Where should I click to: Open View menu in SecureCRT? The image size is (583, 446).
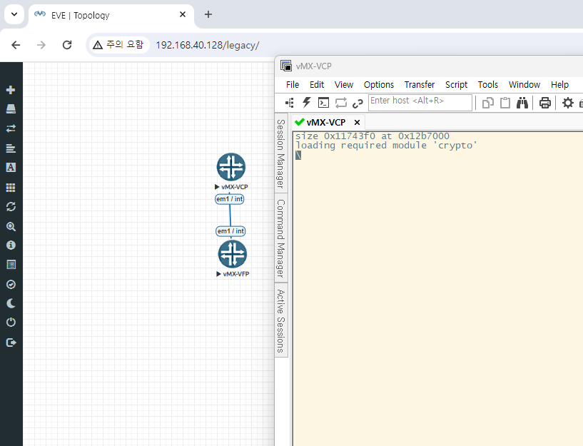(344, 85)
